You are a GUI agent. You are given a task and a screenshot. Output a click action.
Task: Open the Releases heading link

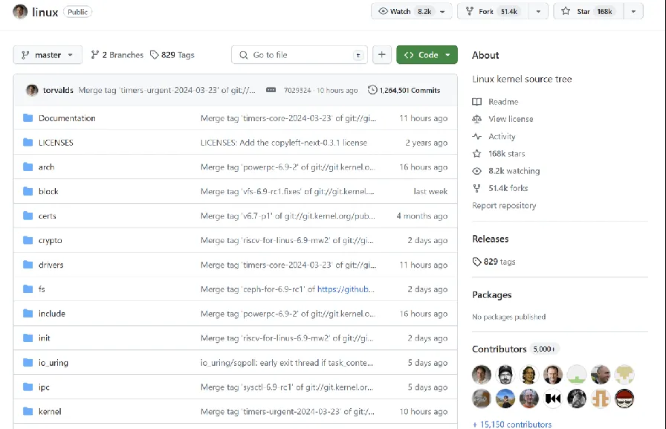pyautogui.click(x=490, y=239)
